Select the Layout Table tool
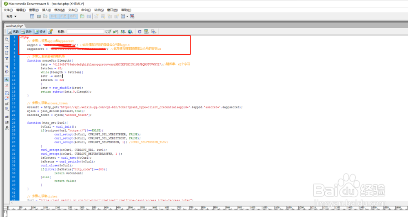Image resolution: width=408 pixels, height=217 pixels. 82,16
